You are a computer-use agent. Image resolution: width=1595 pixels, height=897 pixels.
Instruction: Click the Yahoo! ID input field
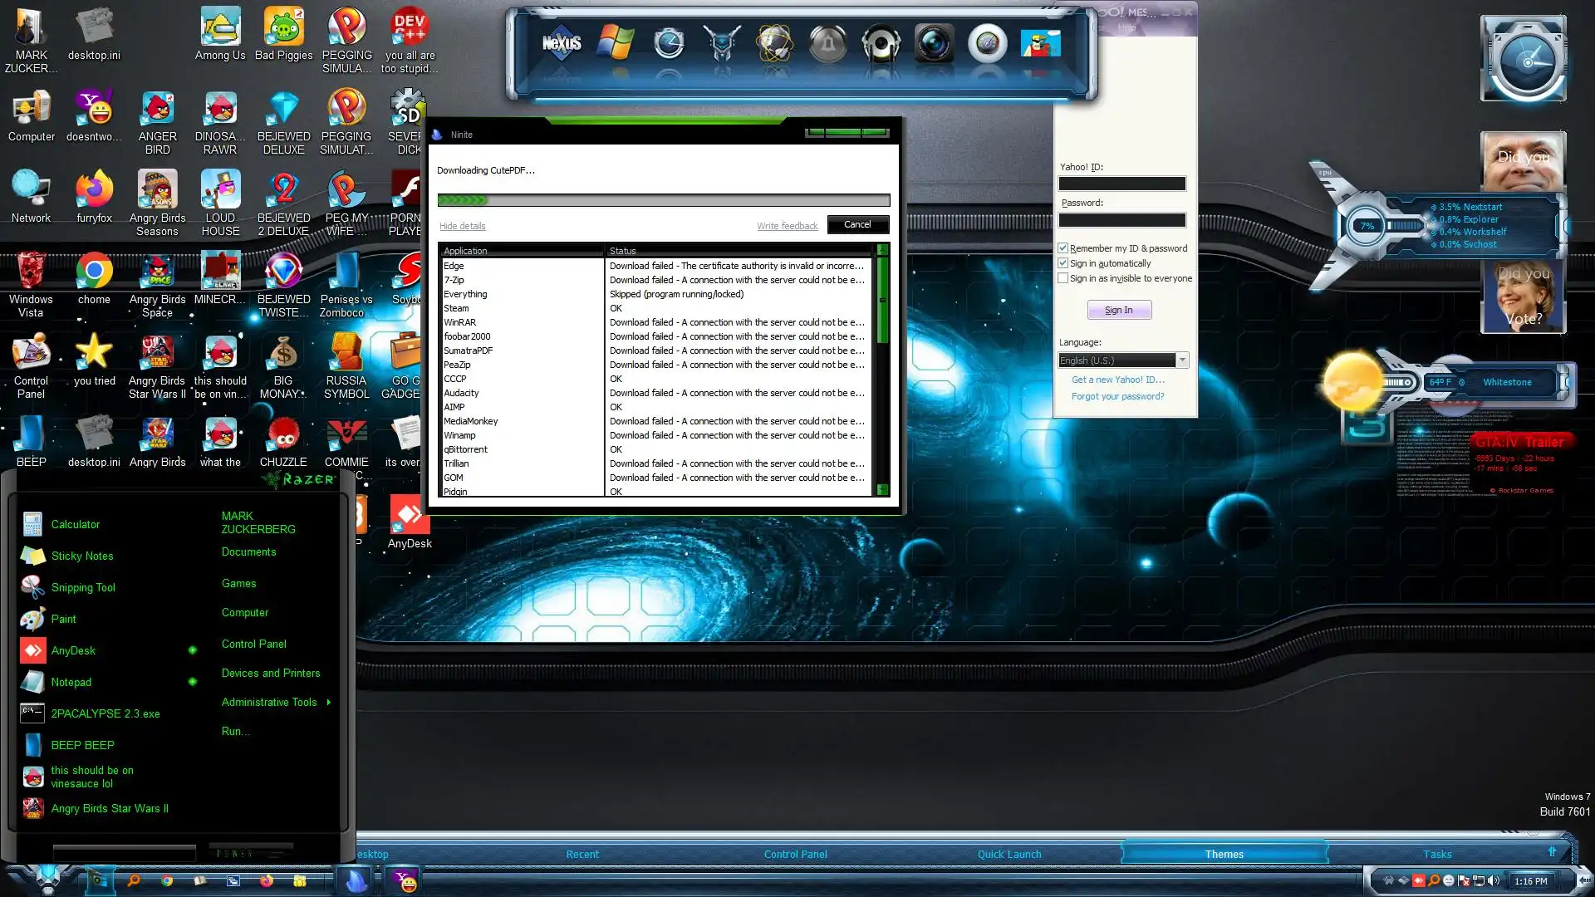1121,184
